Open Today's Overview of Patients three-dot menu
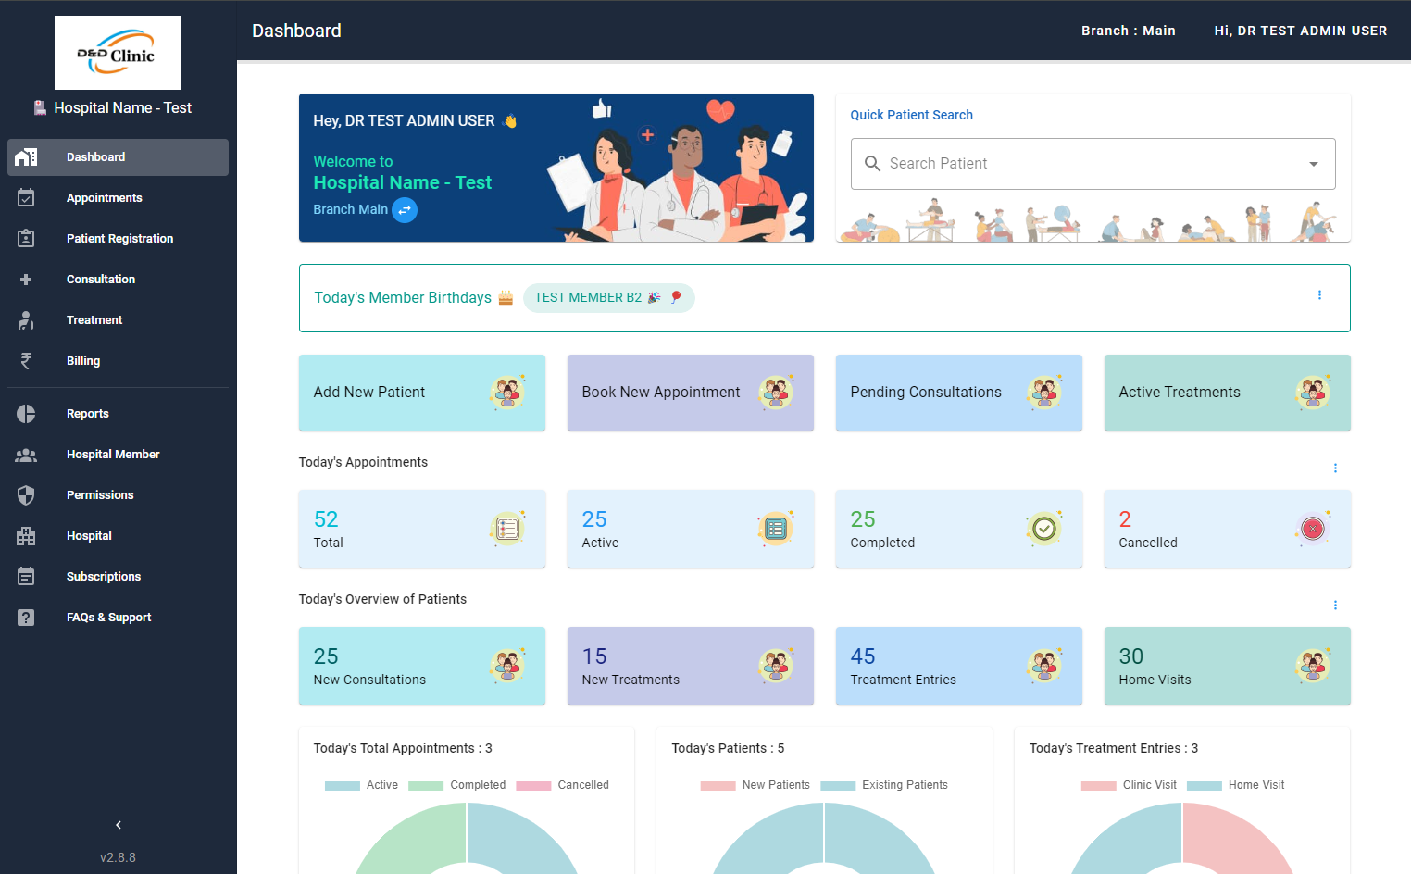The width and height of the screenshot is (1411, 874). tap(1335, 606)
